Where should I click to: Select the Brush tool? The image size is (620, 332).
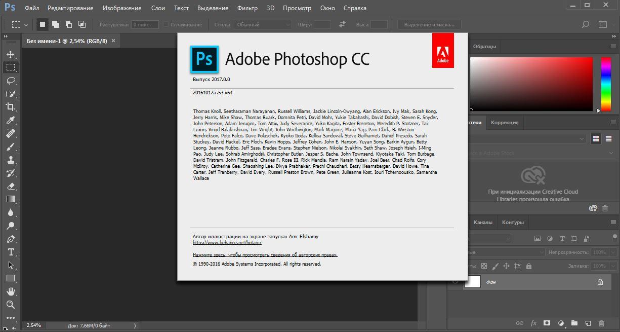pos(11,146)
